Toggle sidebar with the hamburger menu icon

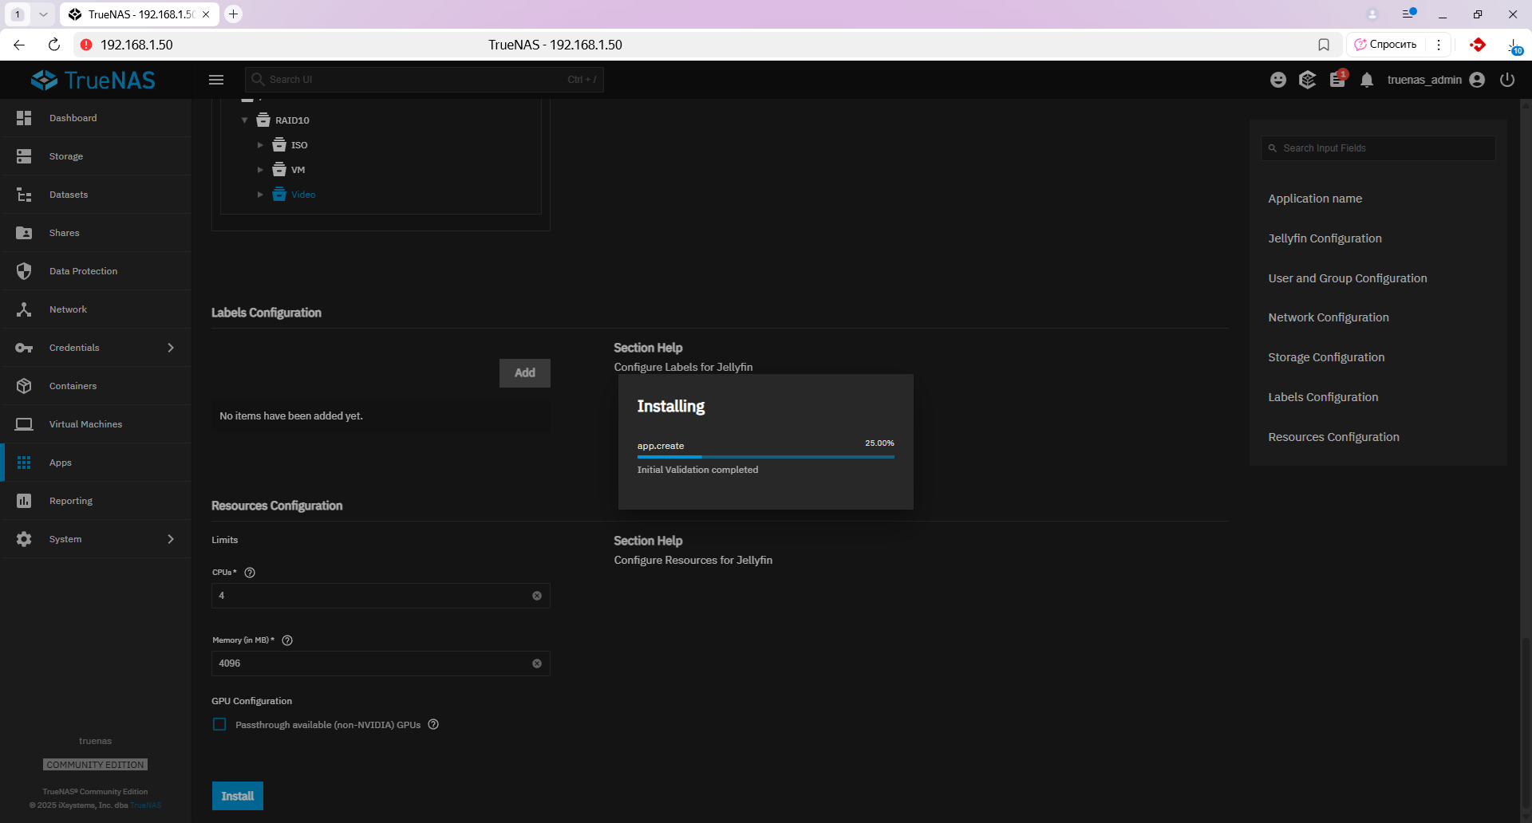coord(216,80)
